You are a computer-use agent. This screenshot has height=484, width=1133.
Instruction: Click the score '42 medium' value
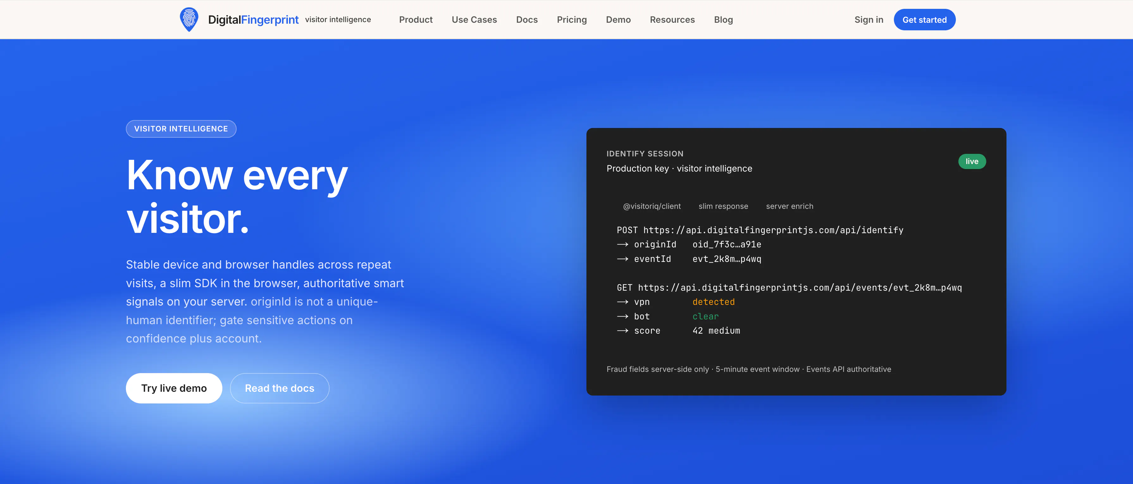[x=716, y=331]
